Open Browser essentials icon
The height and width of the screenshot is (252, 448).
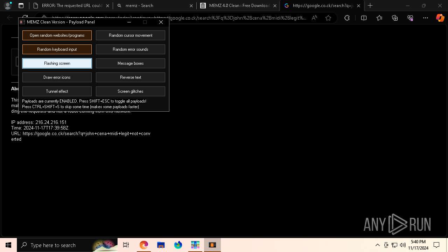click(410, 18)
